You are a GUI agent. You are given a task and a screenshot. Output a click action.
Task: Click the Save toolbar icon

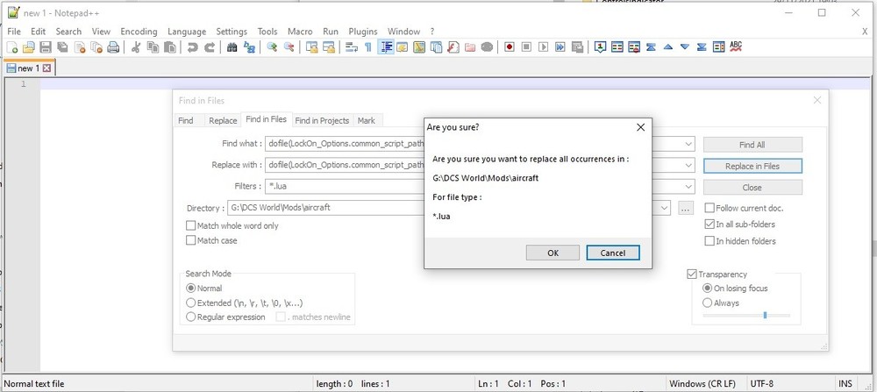46,47
